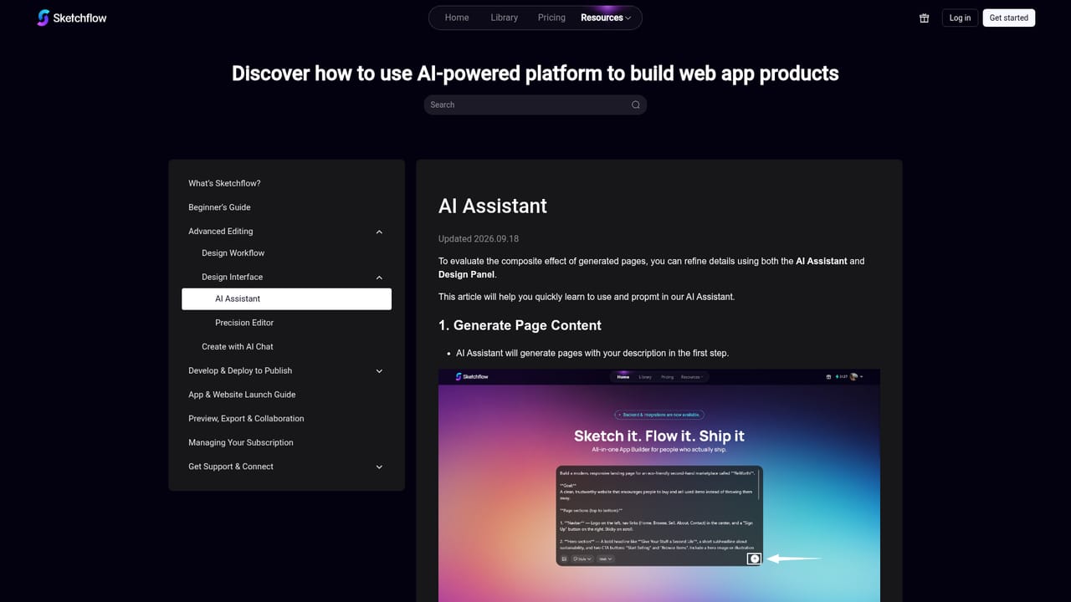Expand Get Support & Connect chevron
Screen dimensions: 1071x602
click(379, 467)
